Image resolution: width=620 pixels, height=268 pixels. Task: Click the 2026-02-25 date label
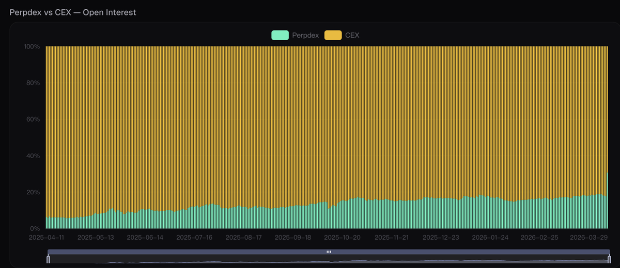(539, 238)
